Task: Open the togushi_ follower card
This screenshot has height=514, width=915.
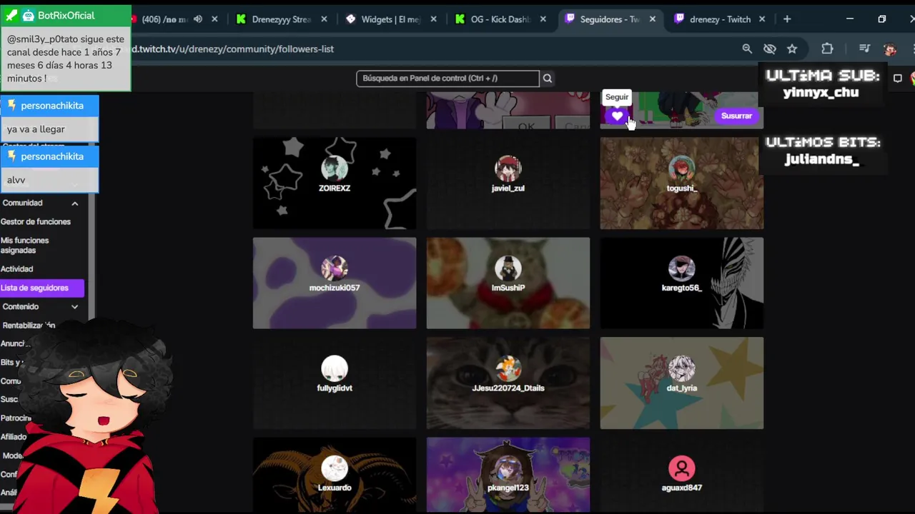Action: 682,183
